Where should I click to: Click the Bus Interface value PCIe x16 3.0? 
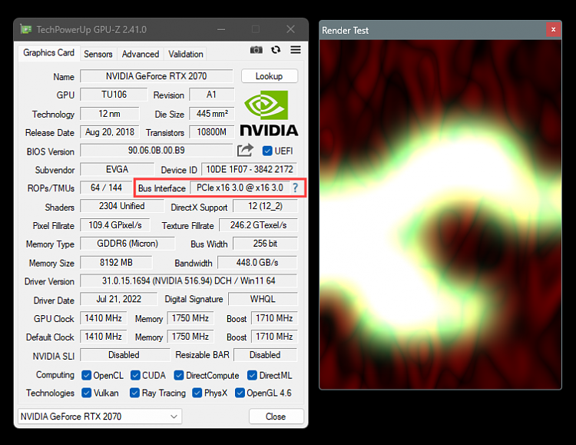click(x=240, y=188)
